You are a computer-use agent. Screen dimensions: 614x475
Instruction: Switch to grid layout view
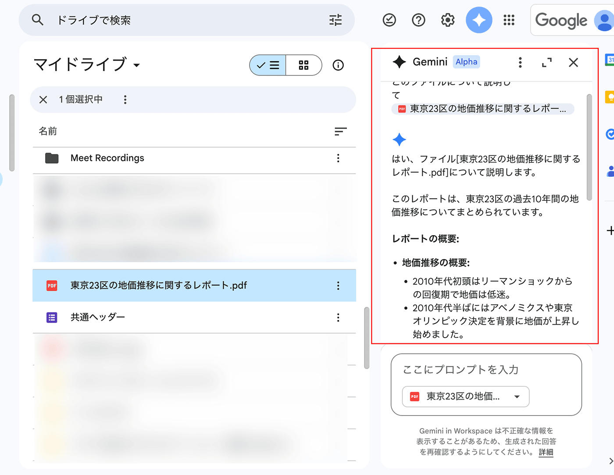point(303,65)
